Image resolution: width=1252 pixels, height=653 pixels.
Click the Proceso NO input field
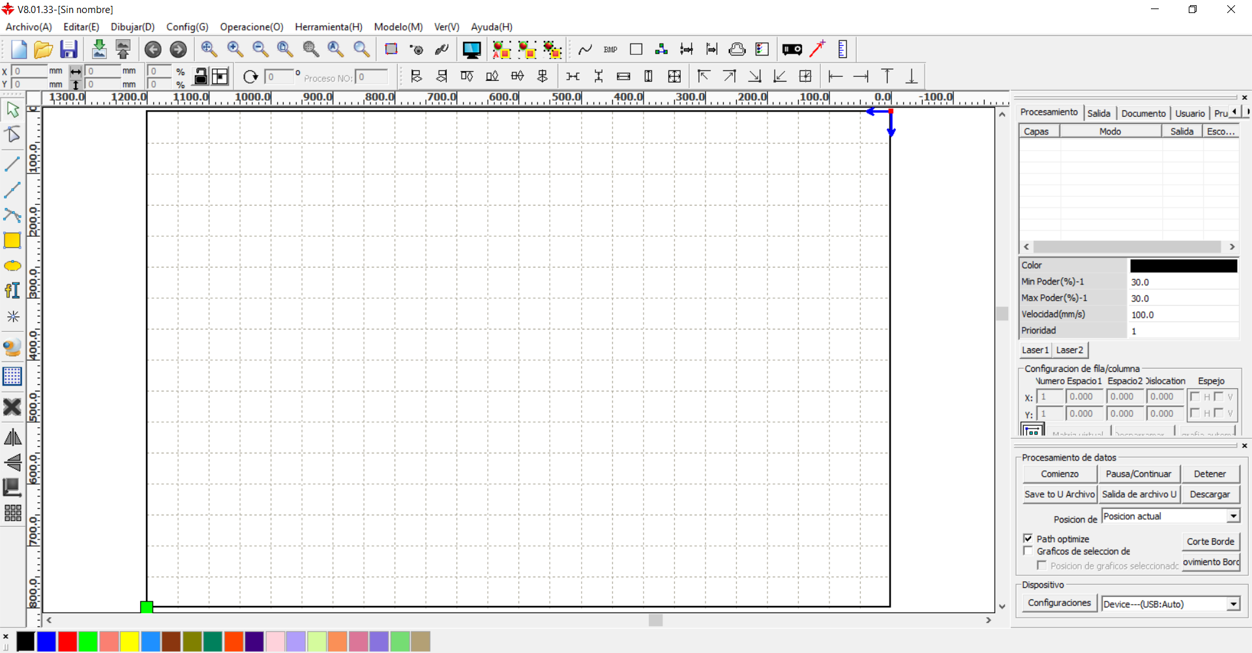click(x=372, y=77)
